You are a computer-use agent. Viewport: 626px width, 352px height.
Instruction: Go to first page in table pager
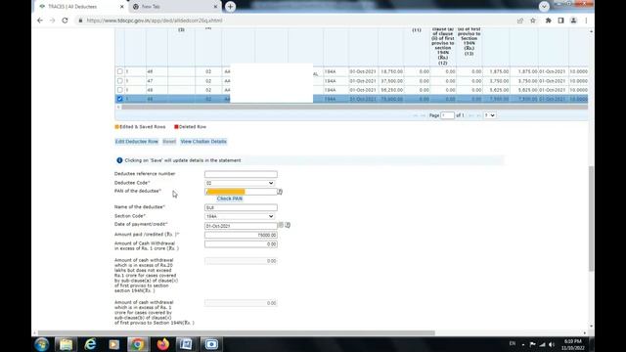[x=415, y=115]
